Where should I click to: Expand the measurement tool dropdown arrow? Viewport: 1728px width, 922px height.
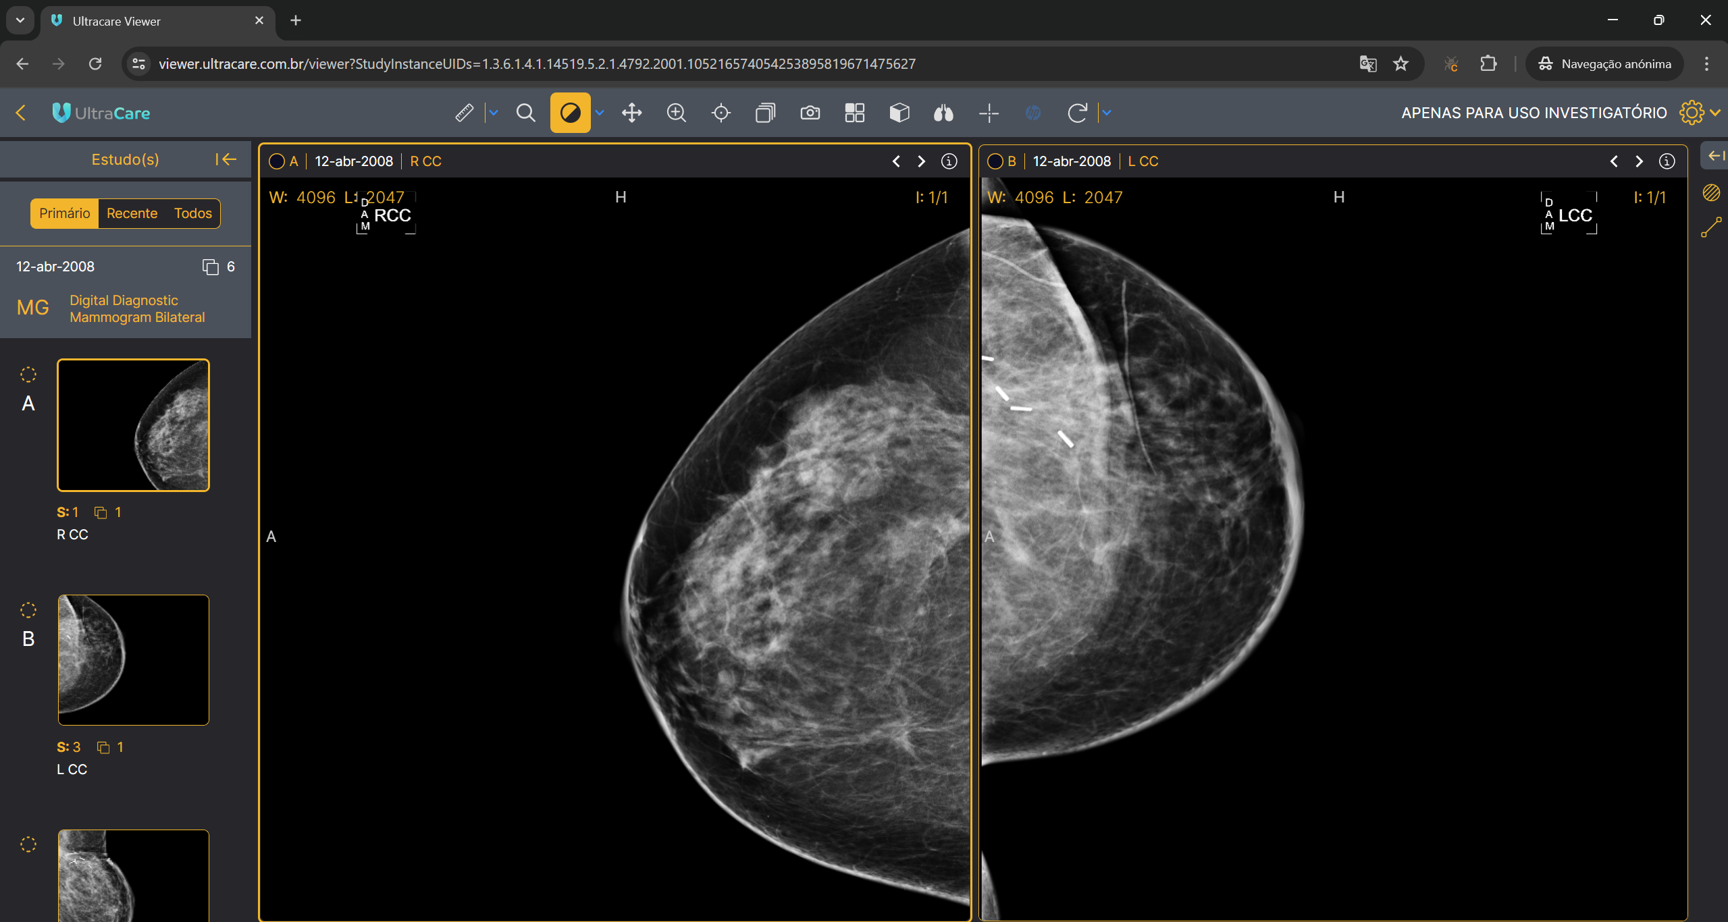494,113
